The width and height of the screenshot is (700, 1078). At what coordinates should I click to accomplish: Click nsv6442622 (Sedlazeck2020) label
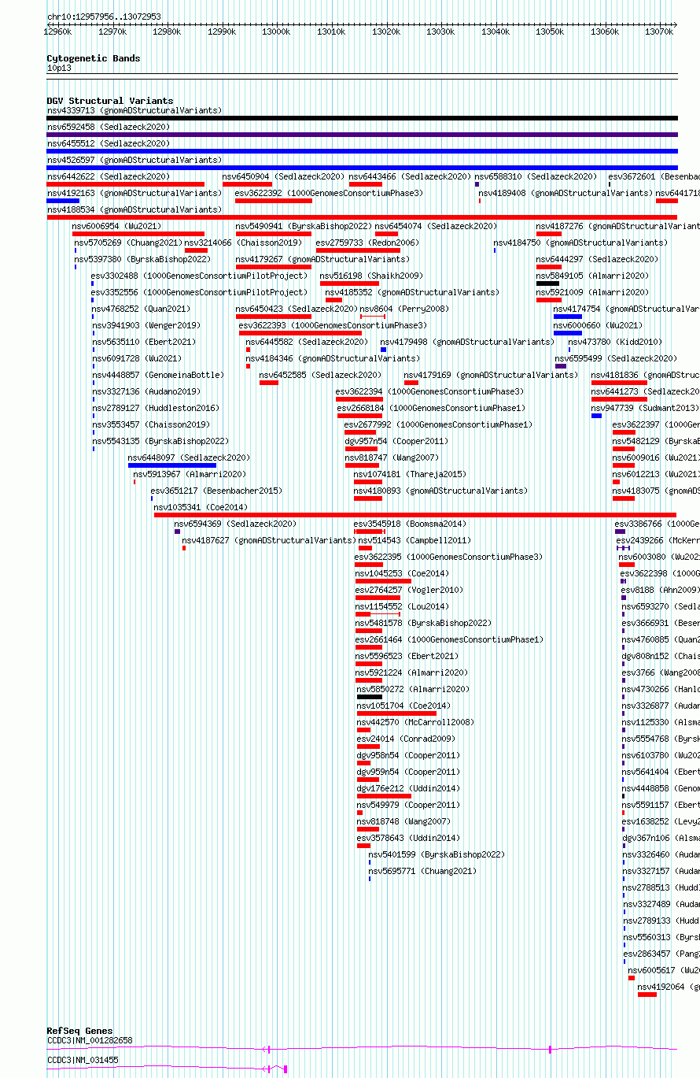(x=109, y=176)
